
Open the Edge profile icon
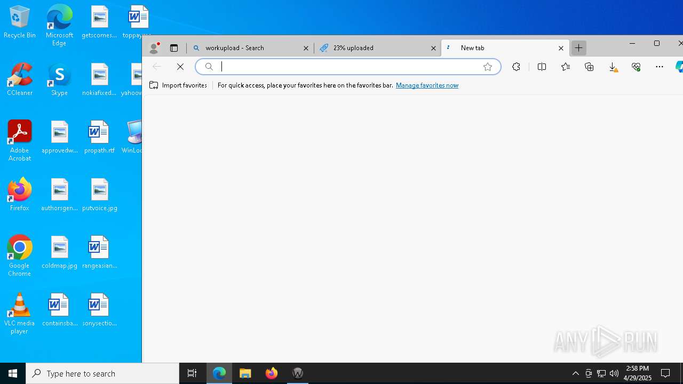click(x=154, y=48)
